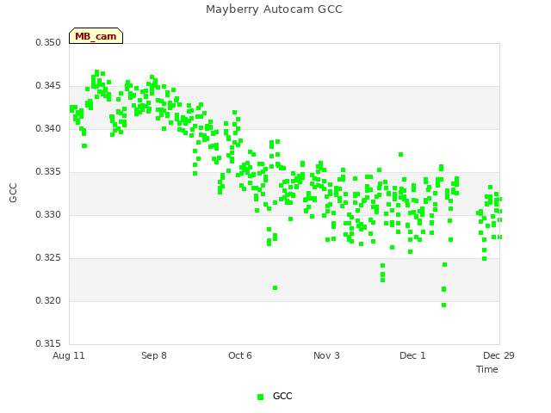Select the lowest data point below 0.320
The height and width of the screenshot is (413, 551).
(x=444, y=305)
